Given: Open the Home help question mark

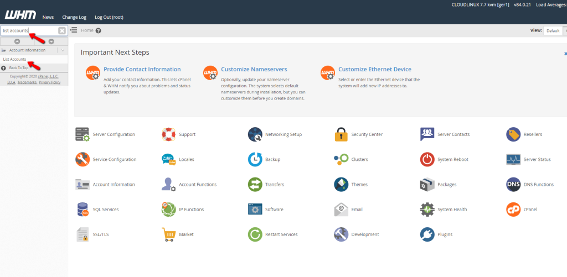Looking at the screenshot, I should [99, 31].
